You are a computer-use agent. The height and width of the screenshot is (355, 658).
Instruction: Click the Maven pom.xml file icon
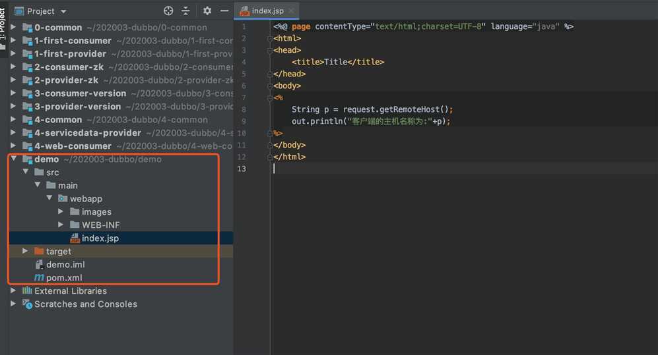click(x=39, y=278)
